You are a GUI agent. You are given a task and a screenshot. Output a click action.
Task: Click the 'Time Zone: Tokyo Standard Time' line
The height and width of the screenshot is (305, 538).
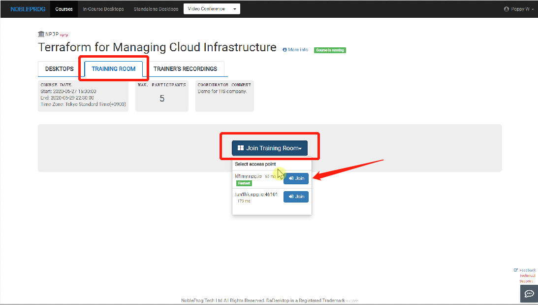[x=83, y=104]
